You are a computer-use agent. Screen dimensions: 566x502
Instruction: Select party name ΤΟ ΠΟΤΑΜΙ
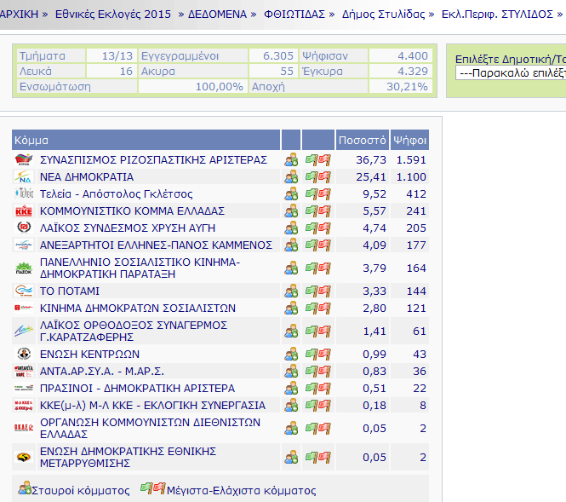pos(69,291)
